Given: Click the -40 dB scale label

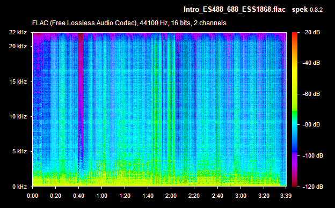Looking at the screenshot, I should tap(311, 63).
